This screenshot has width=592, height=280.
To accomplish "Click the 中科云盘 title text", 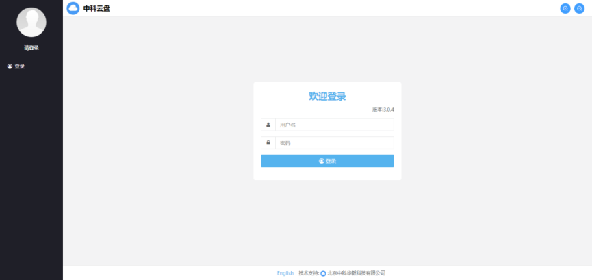I will 96,8.
